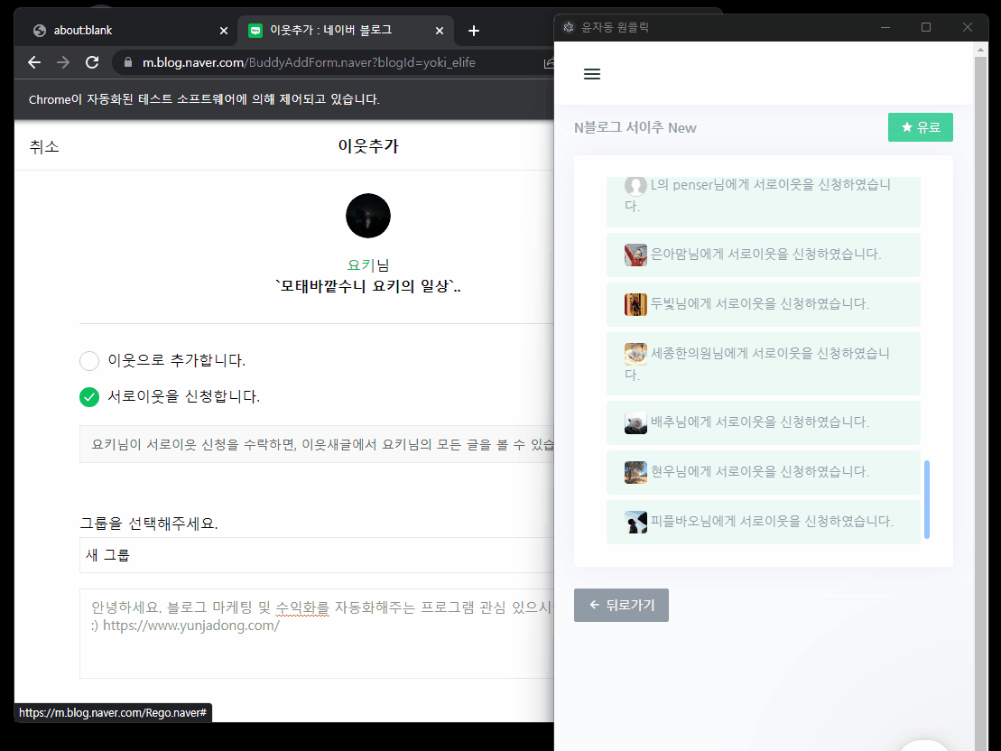The image size is (1001, 751).
Task: Click the 그룹을 선택해주세요 label
Action: 149,524
